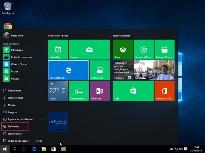
Task: Launch the OneNote tile
Action: 100,91
